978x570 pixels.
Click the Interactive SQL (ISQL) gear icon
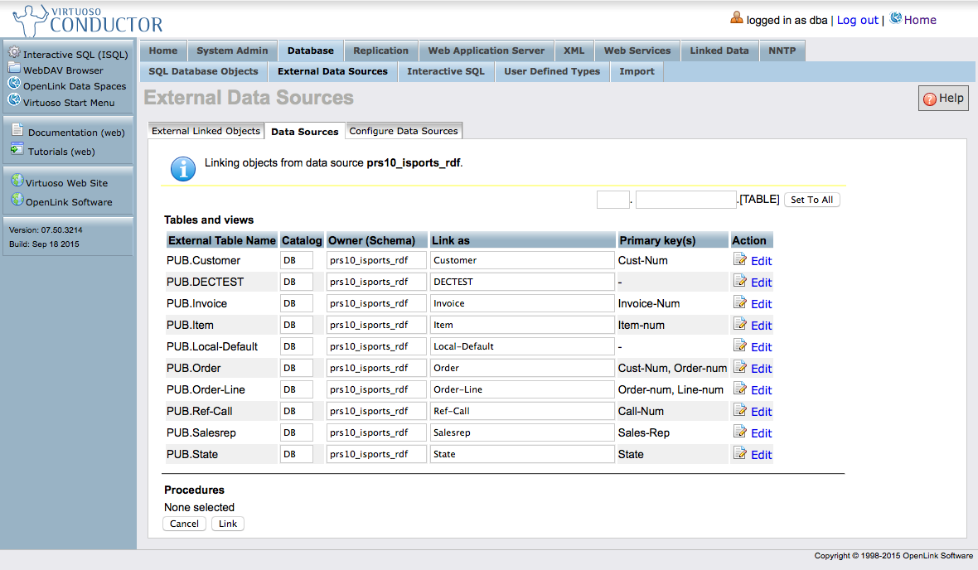[14, 53]
